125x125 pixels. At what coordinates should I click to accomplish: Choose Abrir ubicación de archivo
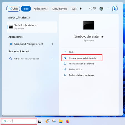pos(81,64)
